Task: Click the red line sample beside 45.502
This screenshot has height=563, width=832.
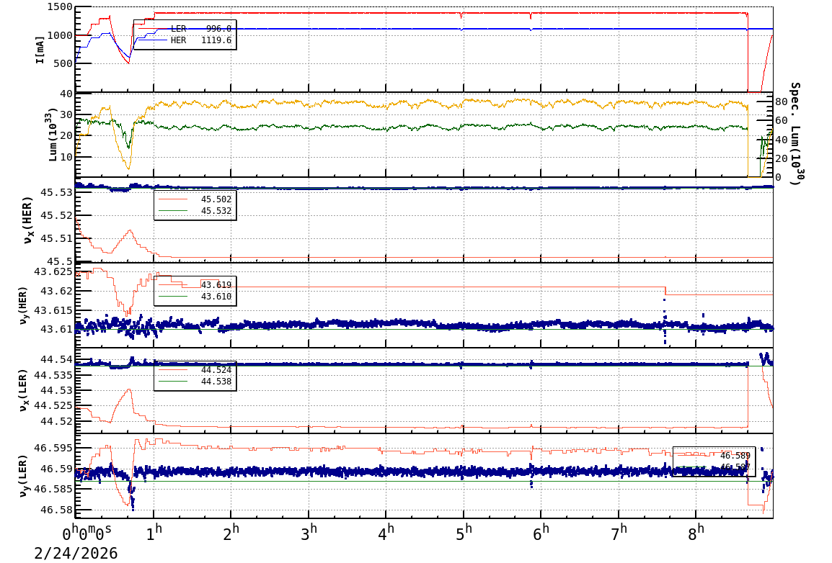Action: 173,199
